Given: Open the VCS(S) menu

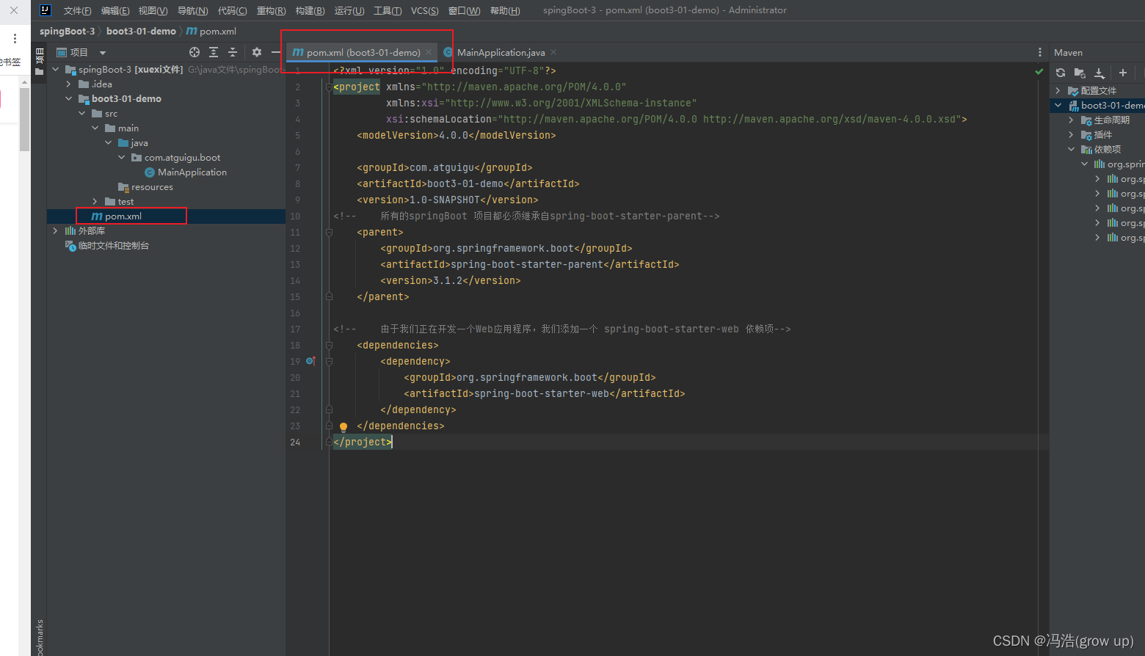Looking at the screenshot, I should (x=425, y=10).
